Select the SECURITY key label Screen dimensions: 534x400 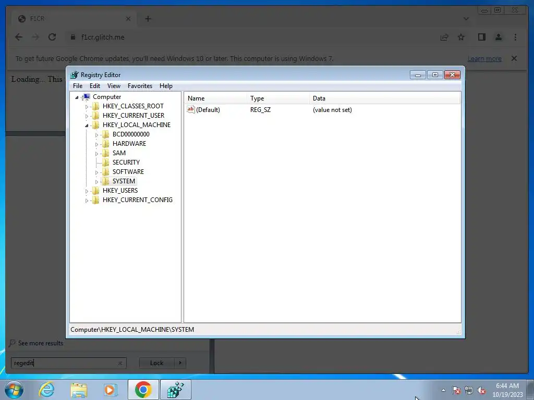tap(126, 162)
